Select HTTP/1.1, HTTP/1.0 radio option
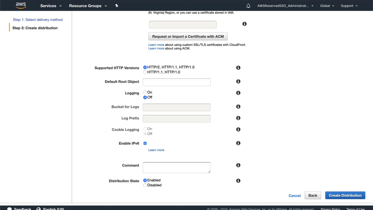 (145, 72)
